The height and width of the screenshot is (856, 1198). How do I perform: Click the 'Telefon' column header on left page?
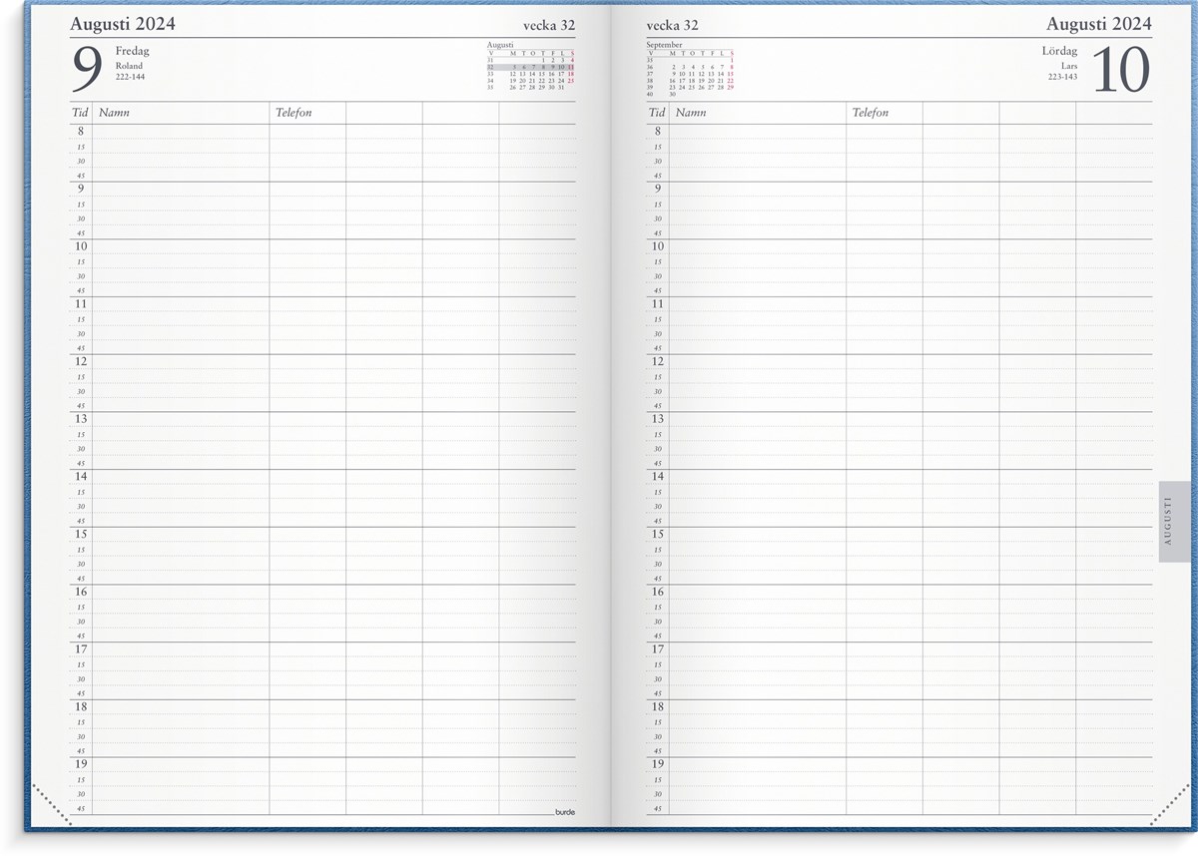click(294, 113)
